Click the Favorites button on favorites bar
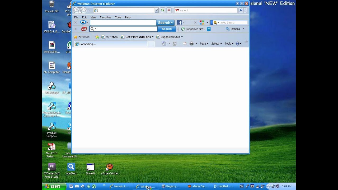The width and height of the screenshot is (338, 190). point(82,37)
